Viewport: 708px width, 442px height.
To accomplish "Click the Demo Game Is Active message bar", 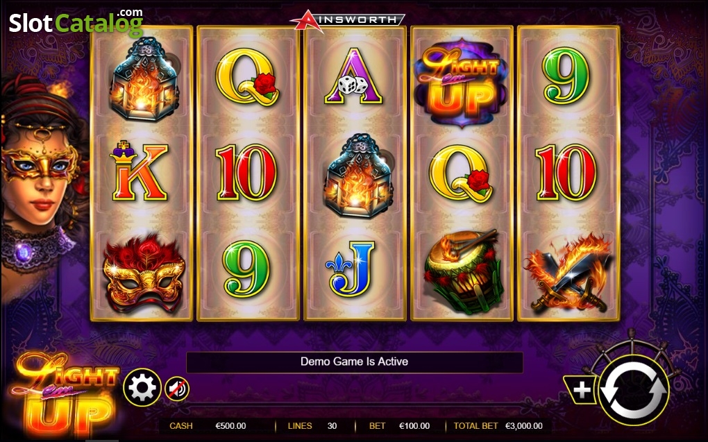I will [x=355, y=362].
